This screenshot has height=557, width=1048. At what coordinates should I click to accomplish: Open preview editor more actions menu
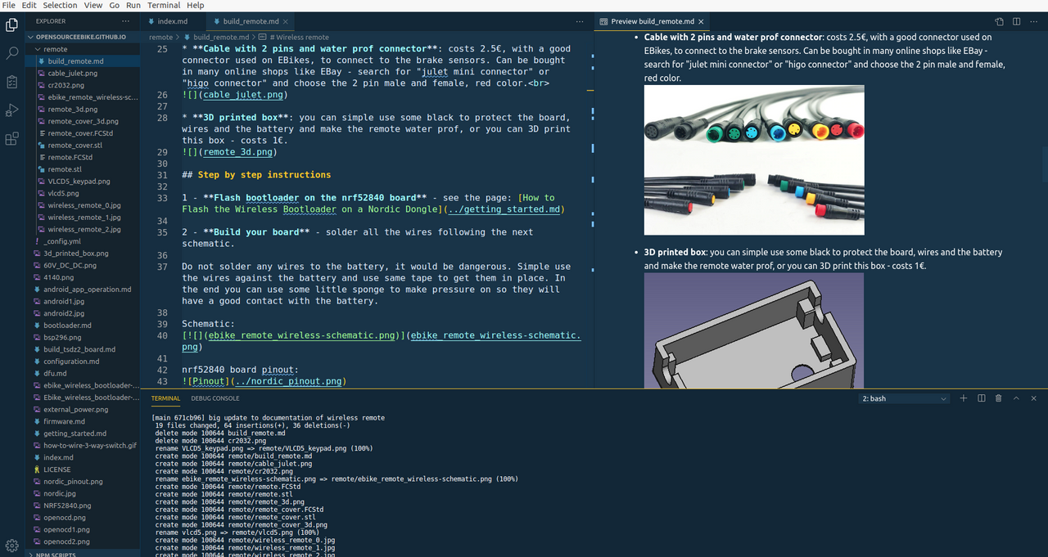pos(1036,21)
